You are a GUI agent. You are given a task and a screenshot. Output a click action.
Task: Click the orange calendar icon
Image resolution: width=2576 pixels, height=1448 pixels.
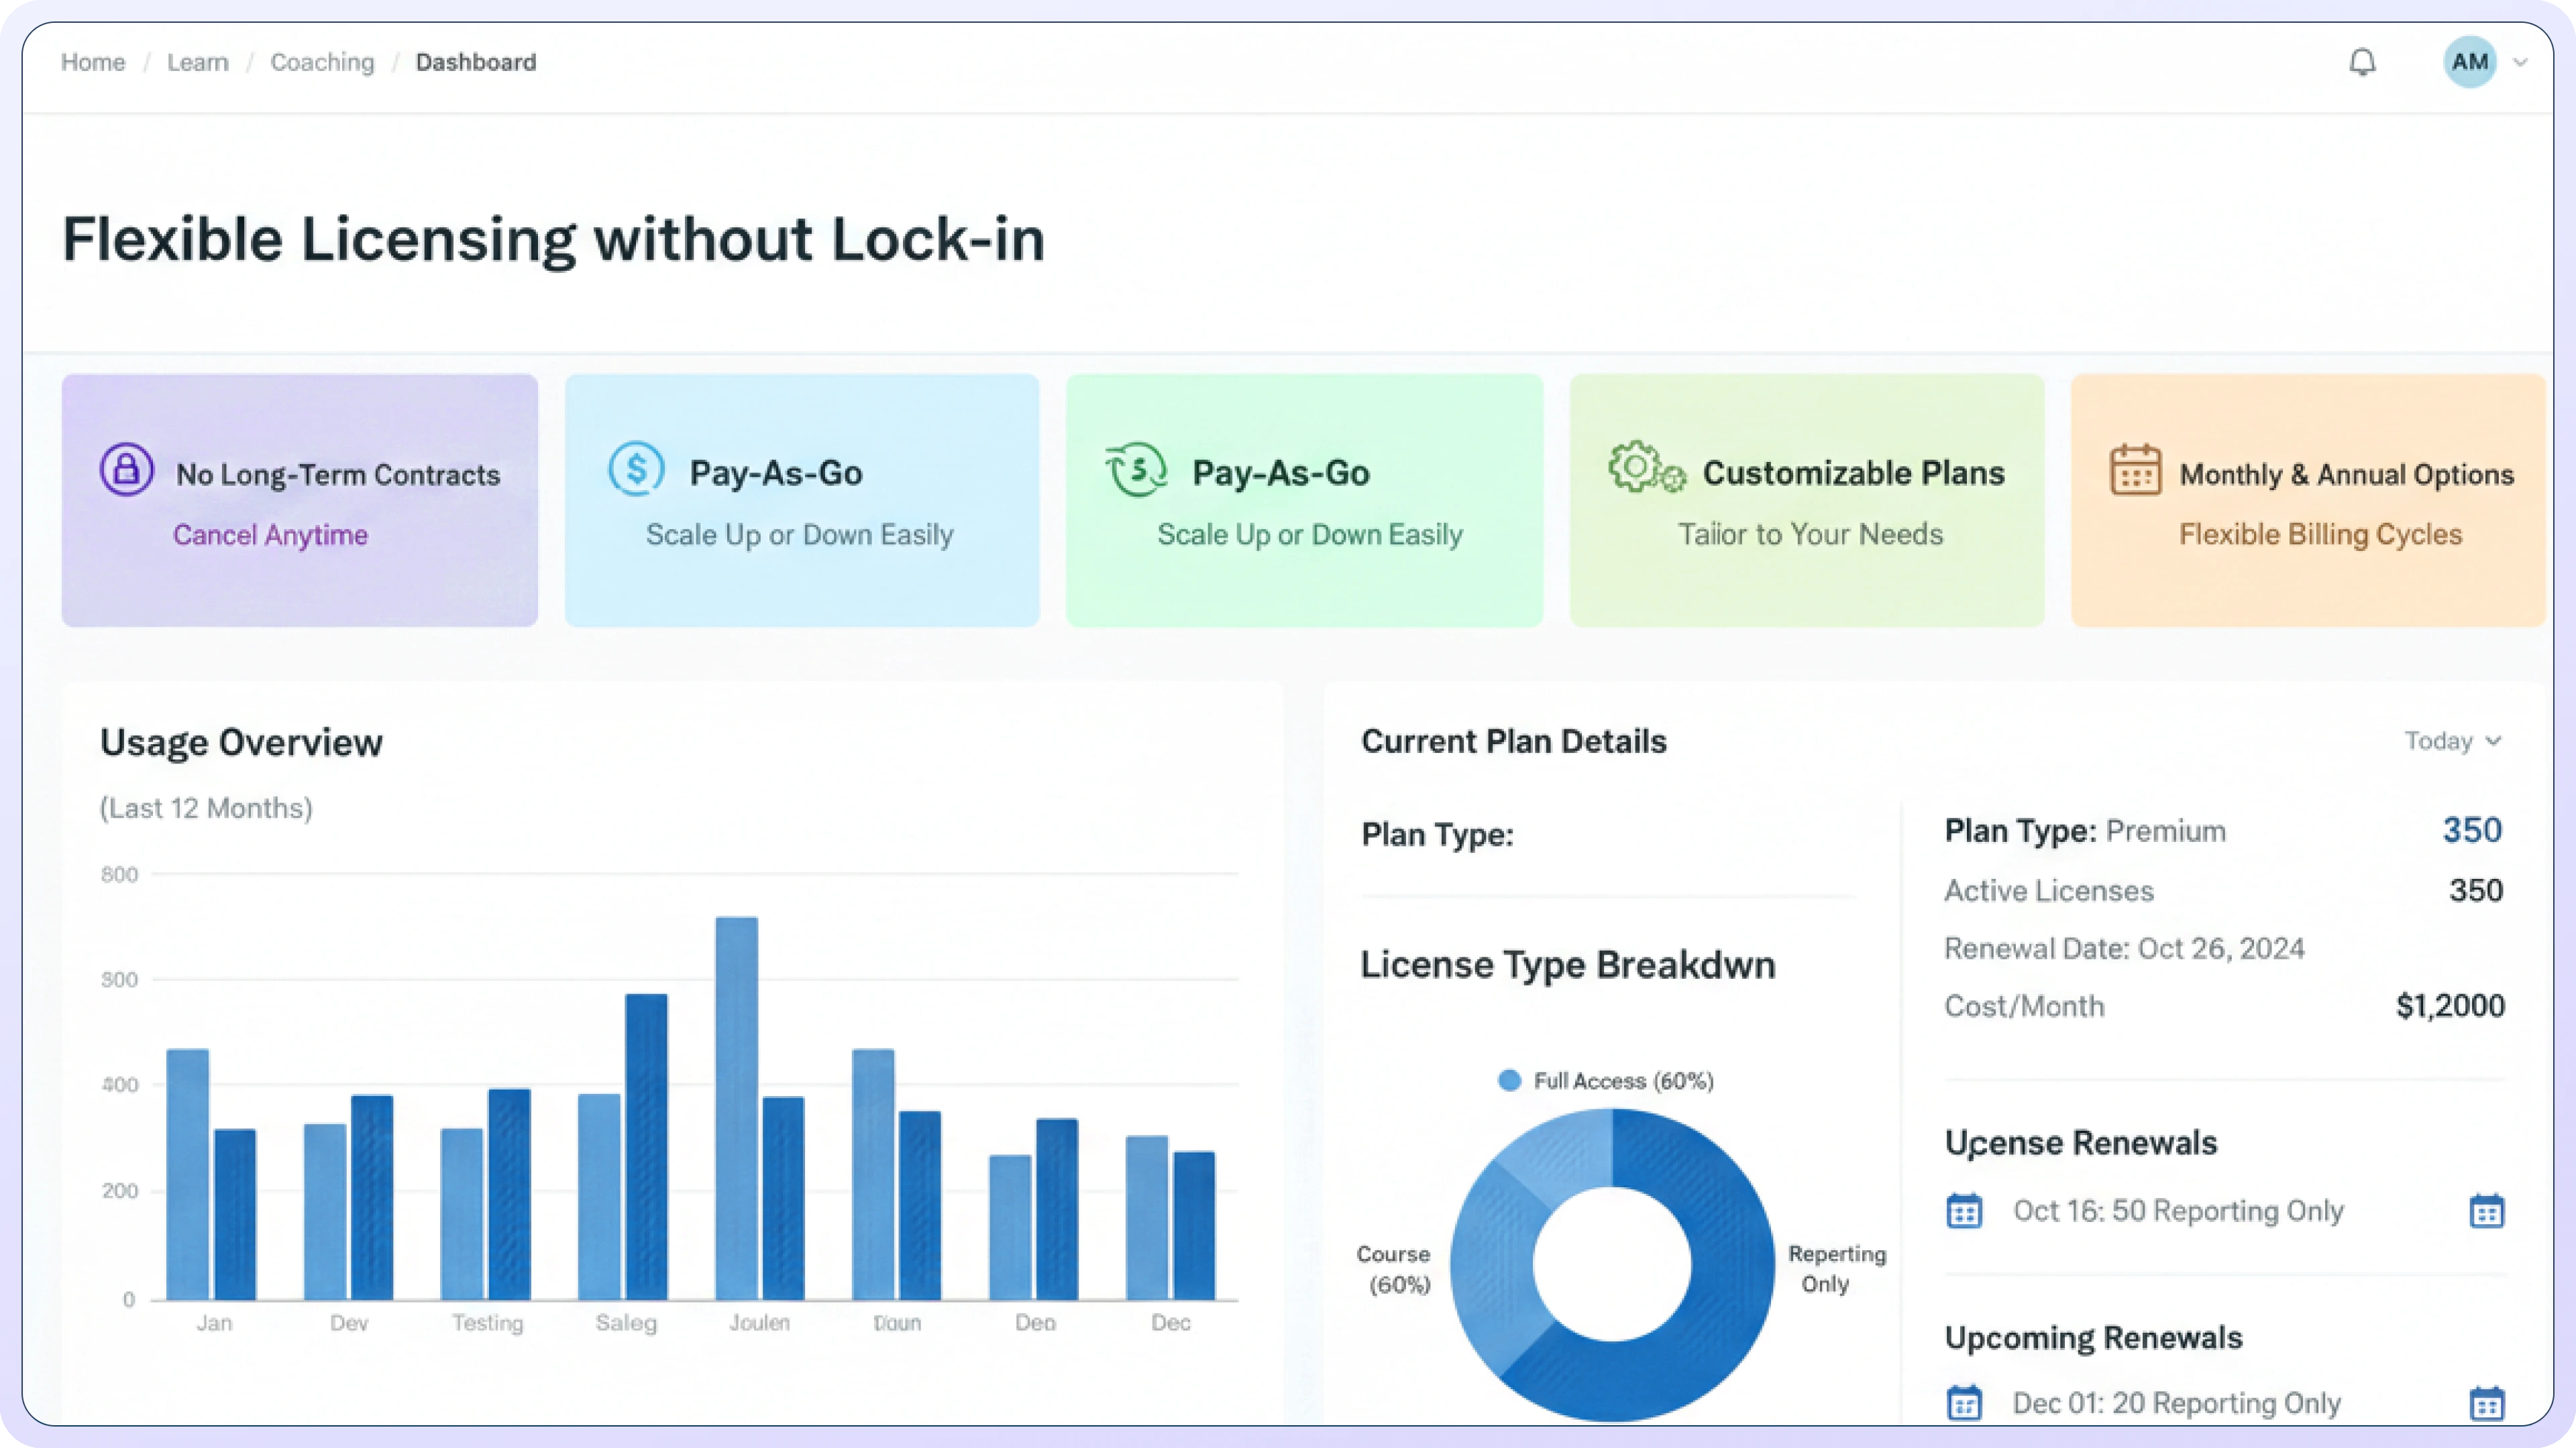point(2135,471)
